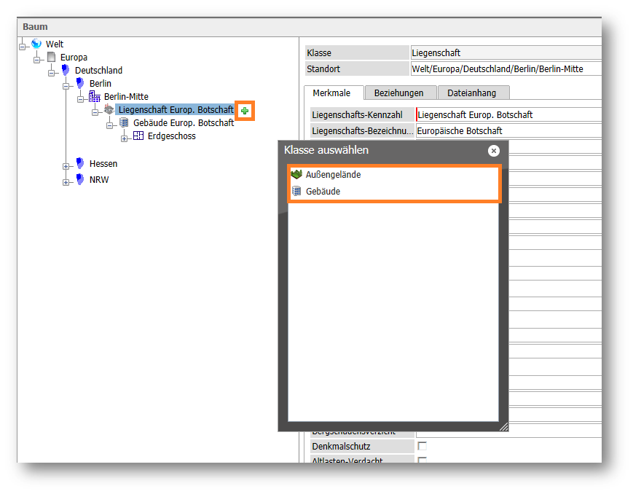Click the property icon of Liegenschaft Europ. Botschaft

[x=109, y=109]
